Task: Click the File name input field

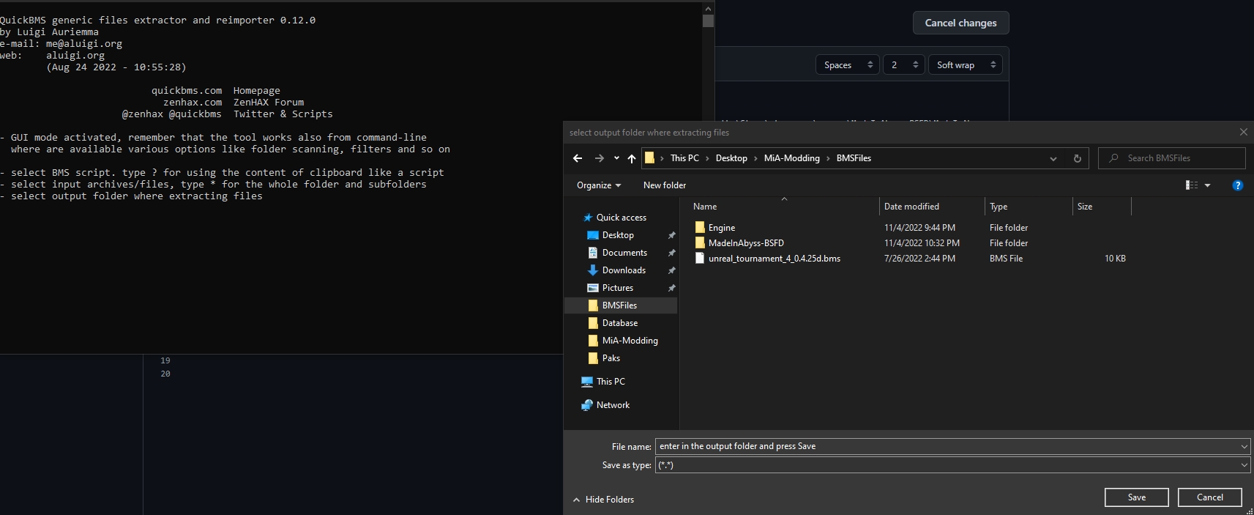Action: [x=944, y=446]
